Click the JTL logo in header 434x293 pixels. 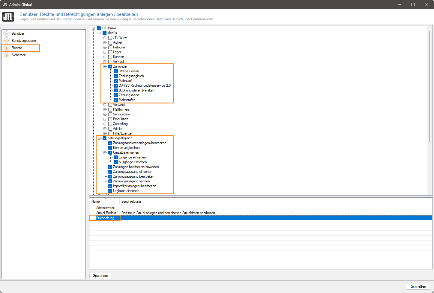[8, 17]
